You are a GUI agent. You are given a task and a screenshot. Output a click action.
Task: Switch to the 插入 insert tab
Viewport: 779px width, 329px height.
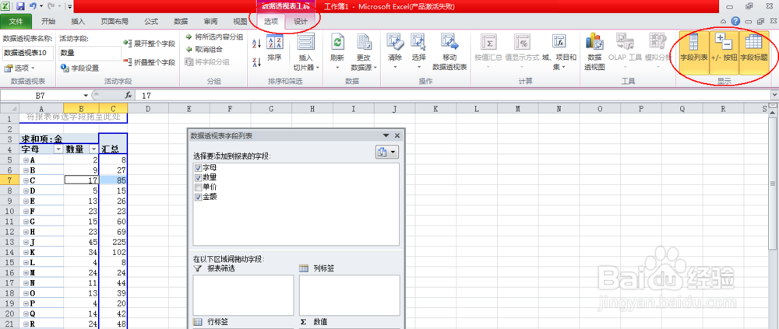[78, 22]
